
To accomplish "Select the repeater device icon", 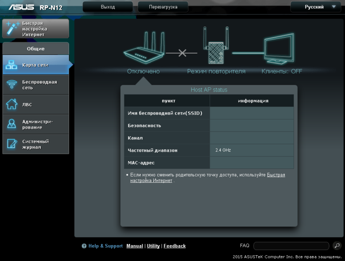I will (216, 46).
